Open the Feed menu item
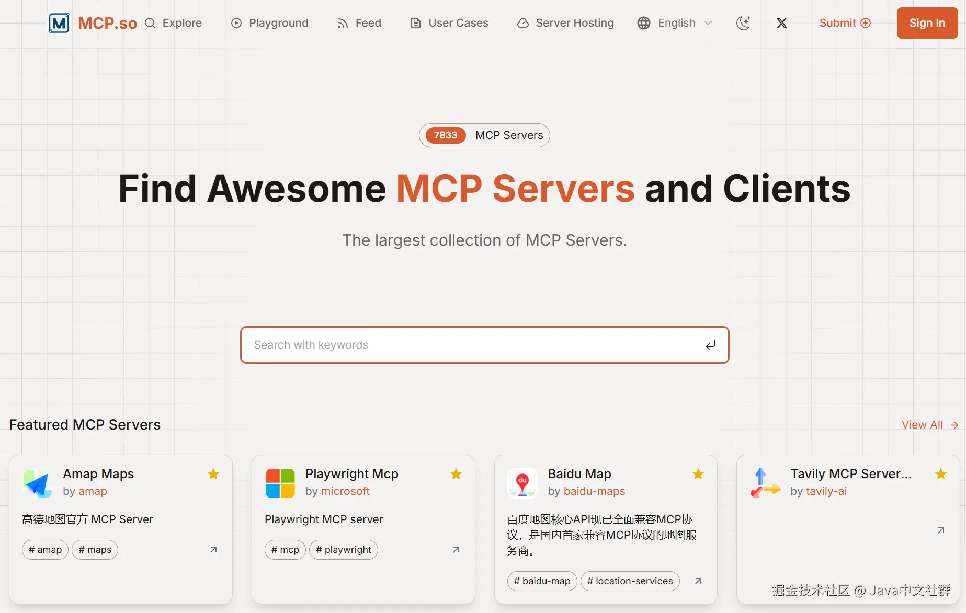Image resolution: width=966 pixels, height=613 pixels. point(359,23)
